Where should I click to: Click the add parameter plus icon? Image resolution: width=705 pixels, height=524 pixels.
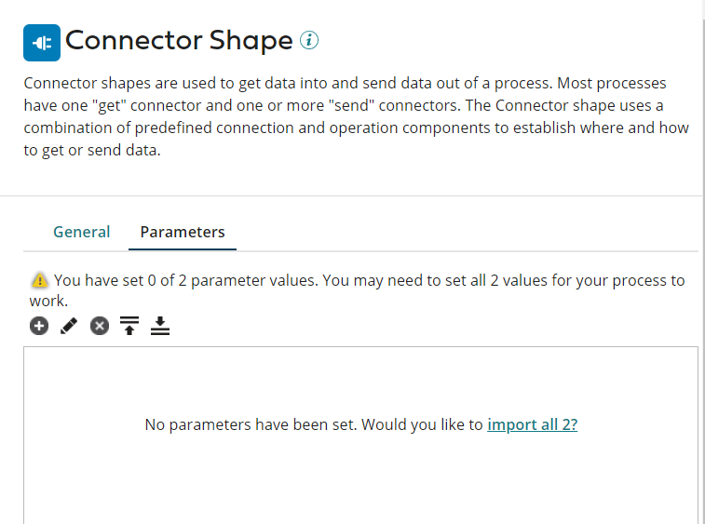[x=38, y=326]
